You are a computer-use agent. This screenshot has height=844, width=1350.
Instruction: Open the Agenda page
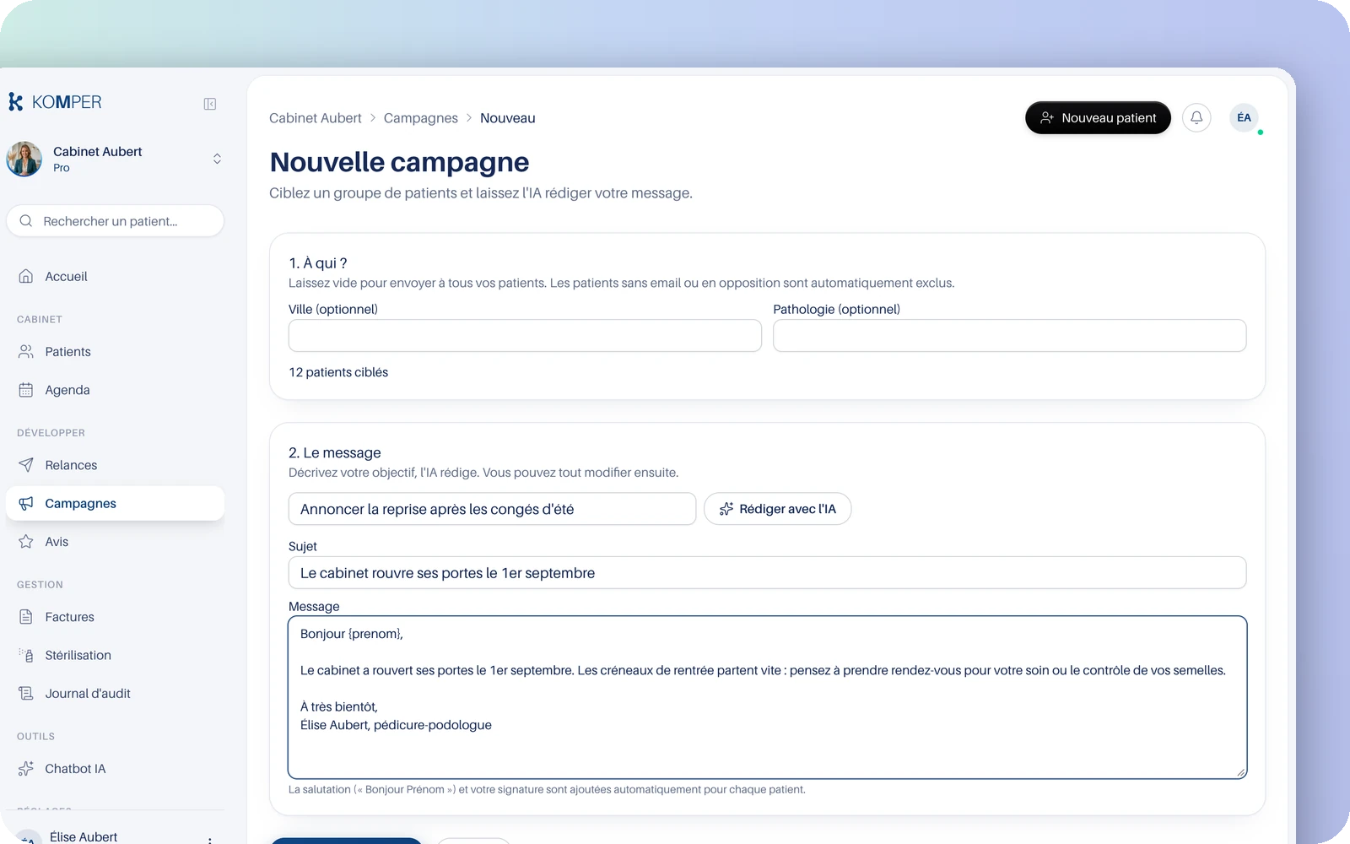coord(116,390)
